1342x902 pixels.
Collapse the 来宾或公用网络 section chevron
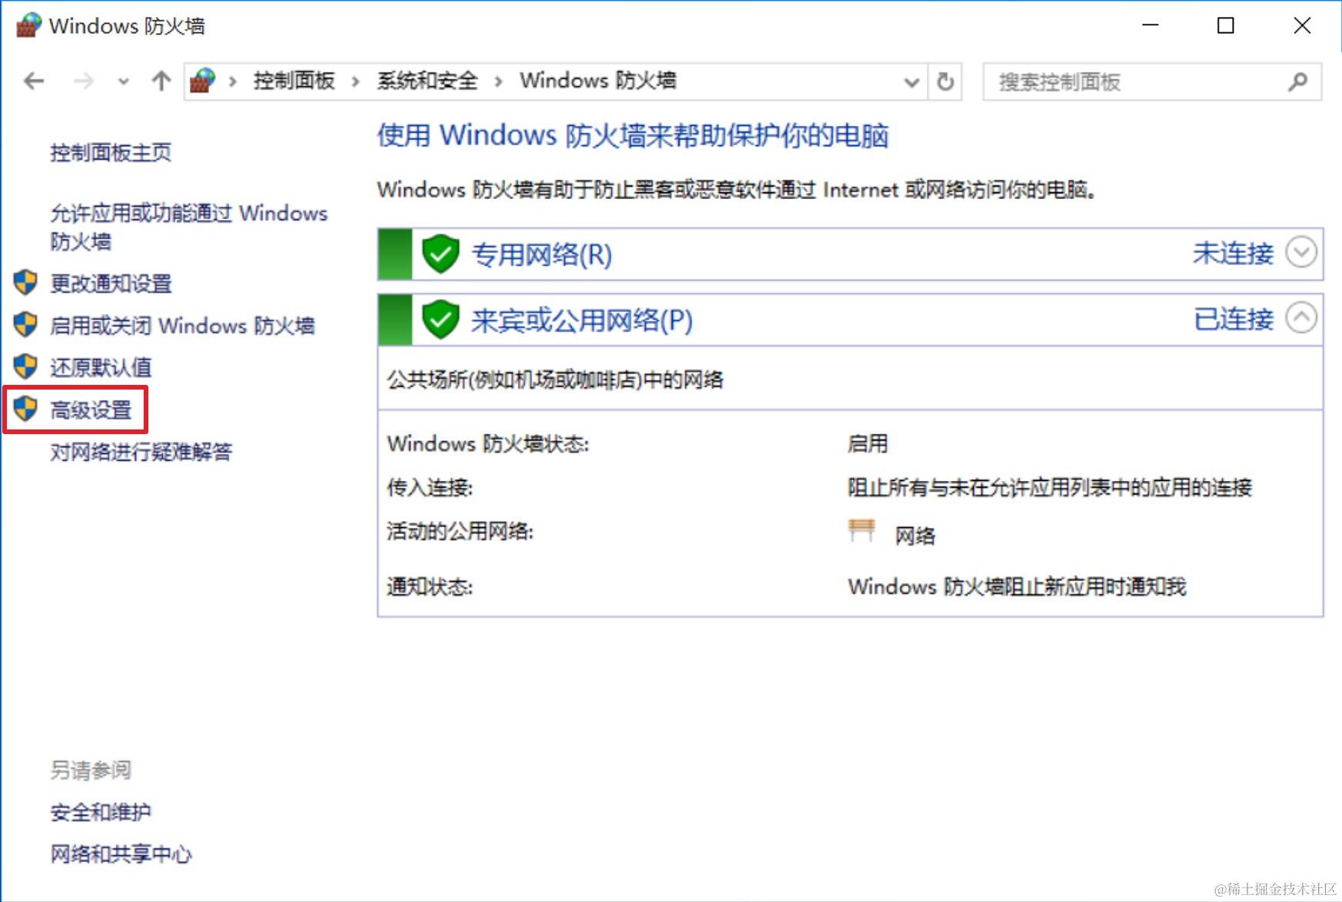tap(1301, 318)
